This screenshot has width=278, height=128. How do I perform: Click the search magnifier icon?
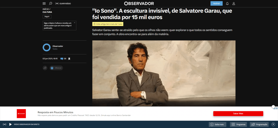pyautogui.click(x=51, y=3)
